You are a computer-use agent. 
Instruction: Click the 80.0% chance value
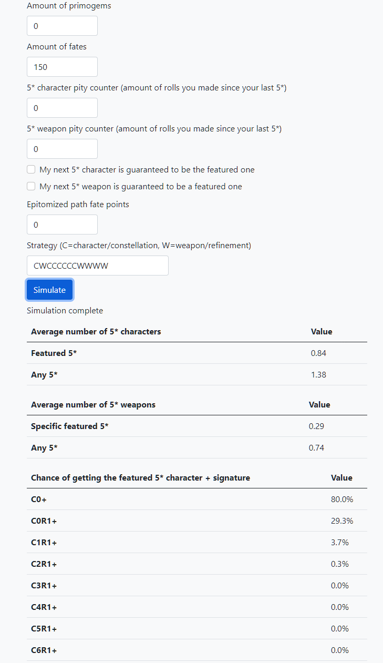tap(341, 499)
